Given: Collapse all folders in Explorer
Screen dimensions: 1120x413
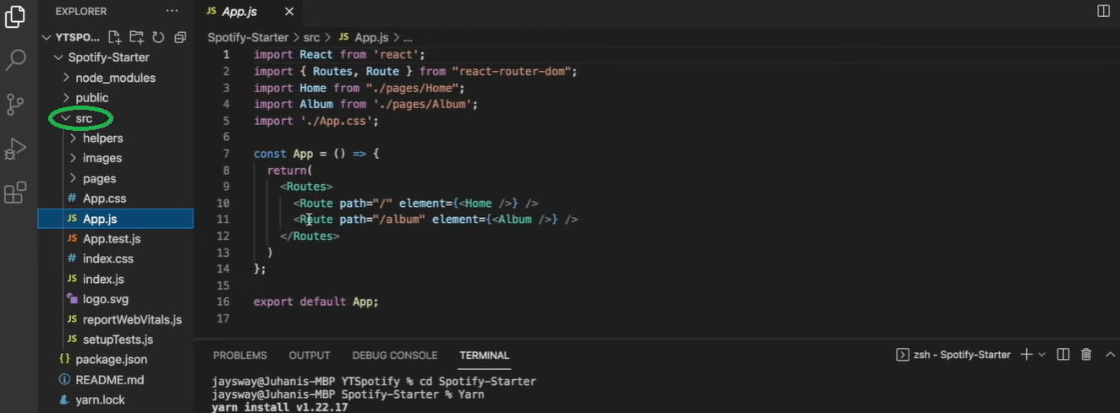Looking at the screenshot, I should pos(180,37).
